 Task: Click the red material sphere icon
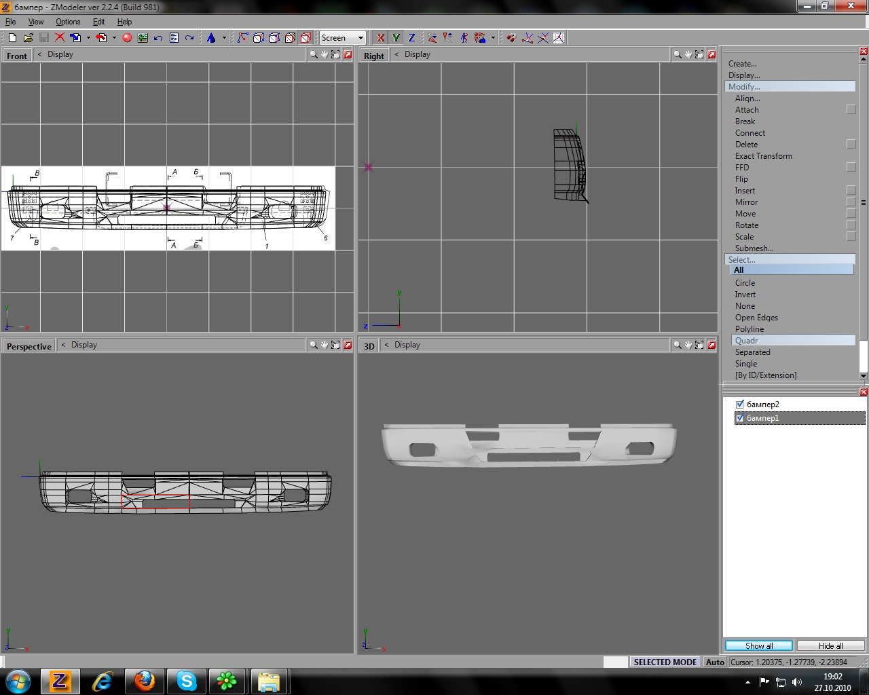coord(127,38)
